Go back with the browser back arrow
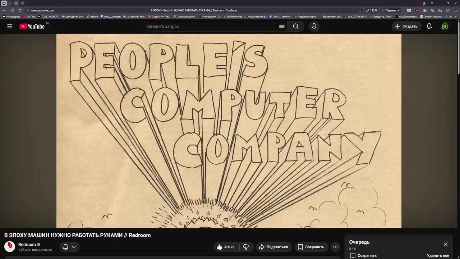Image resolution: width=460 pixels, height=259 pixels. click(x=4, y=10)
